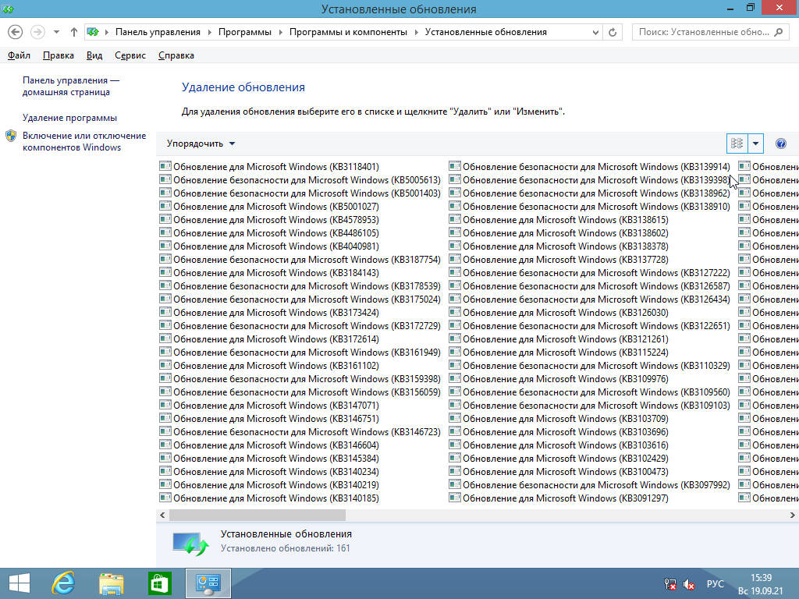Click the horizontal scrollbar right arrow
This screenshot has width=799, height=599.
(793, 515)
